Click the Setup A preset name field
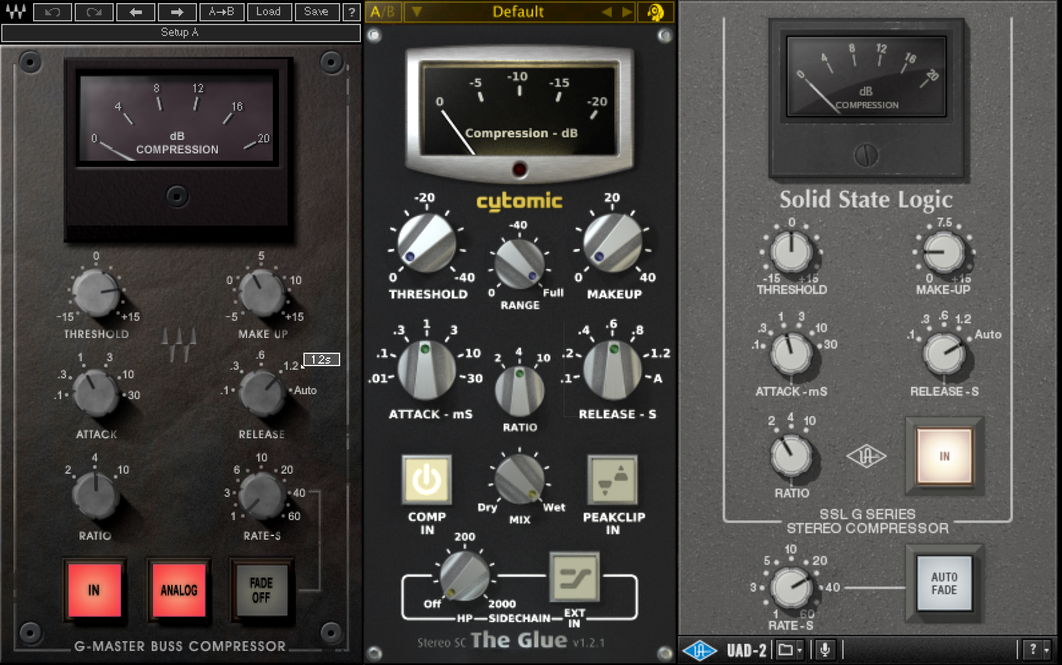 pyautogui.click(x=180, y=32)
